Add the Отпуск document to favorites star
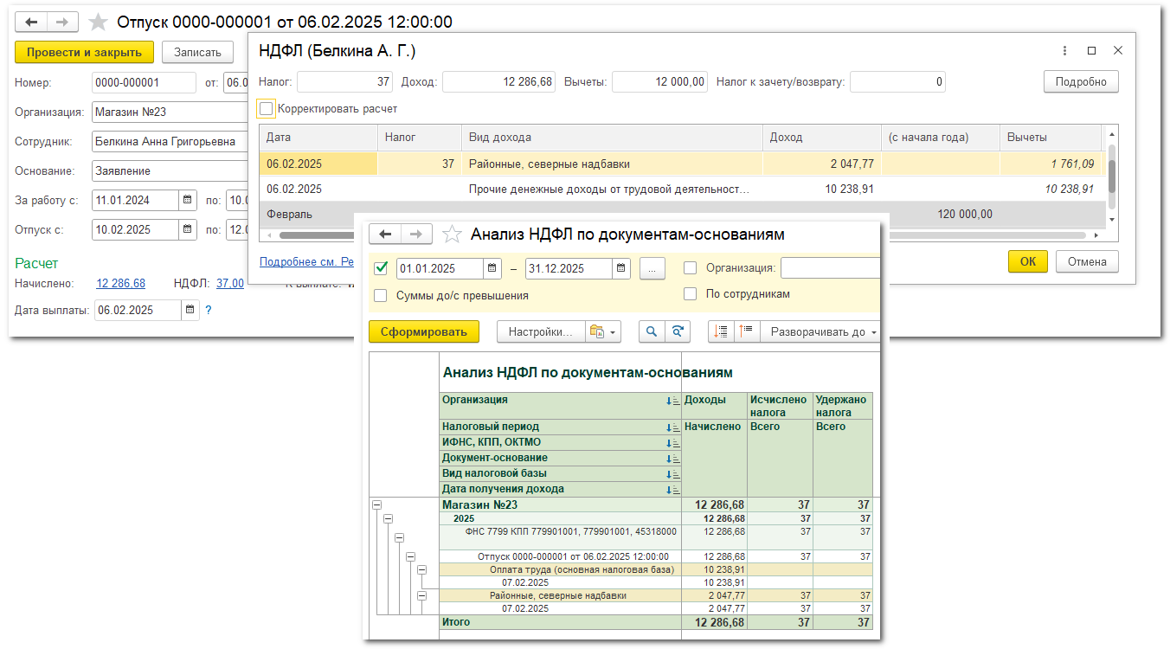 point(99,22)
